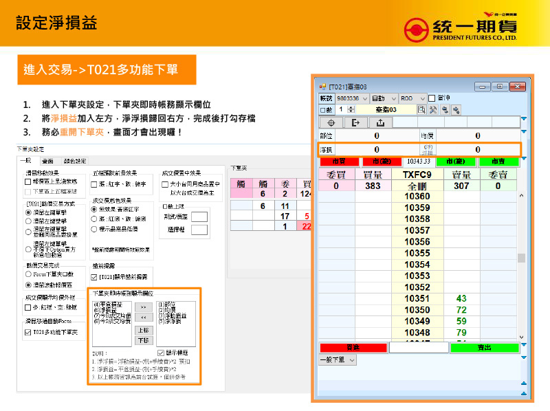Image resolution: width=550 pixels, height=411 pixels.
Task: Toggle T021多功能下單夾 auto focus checkbox
Action: (x=28, y=333)
